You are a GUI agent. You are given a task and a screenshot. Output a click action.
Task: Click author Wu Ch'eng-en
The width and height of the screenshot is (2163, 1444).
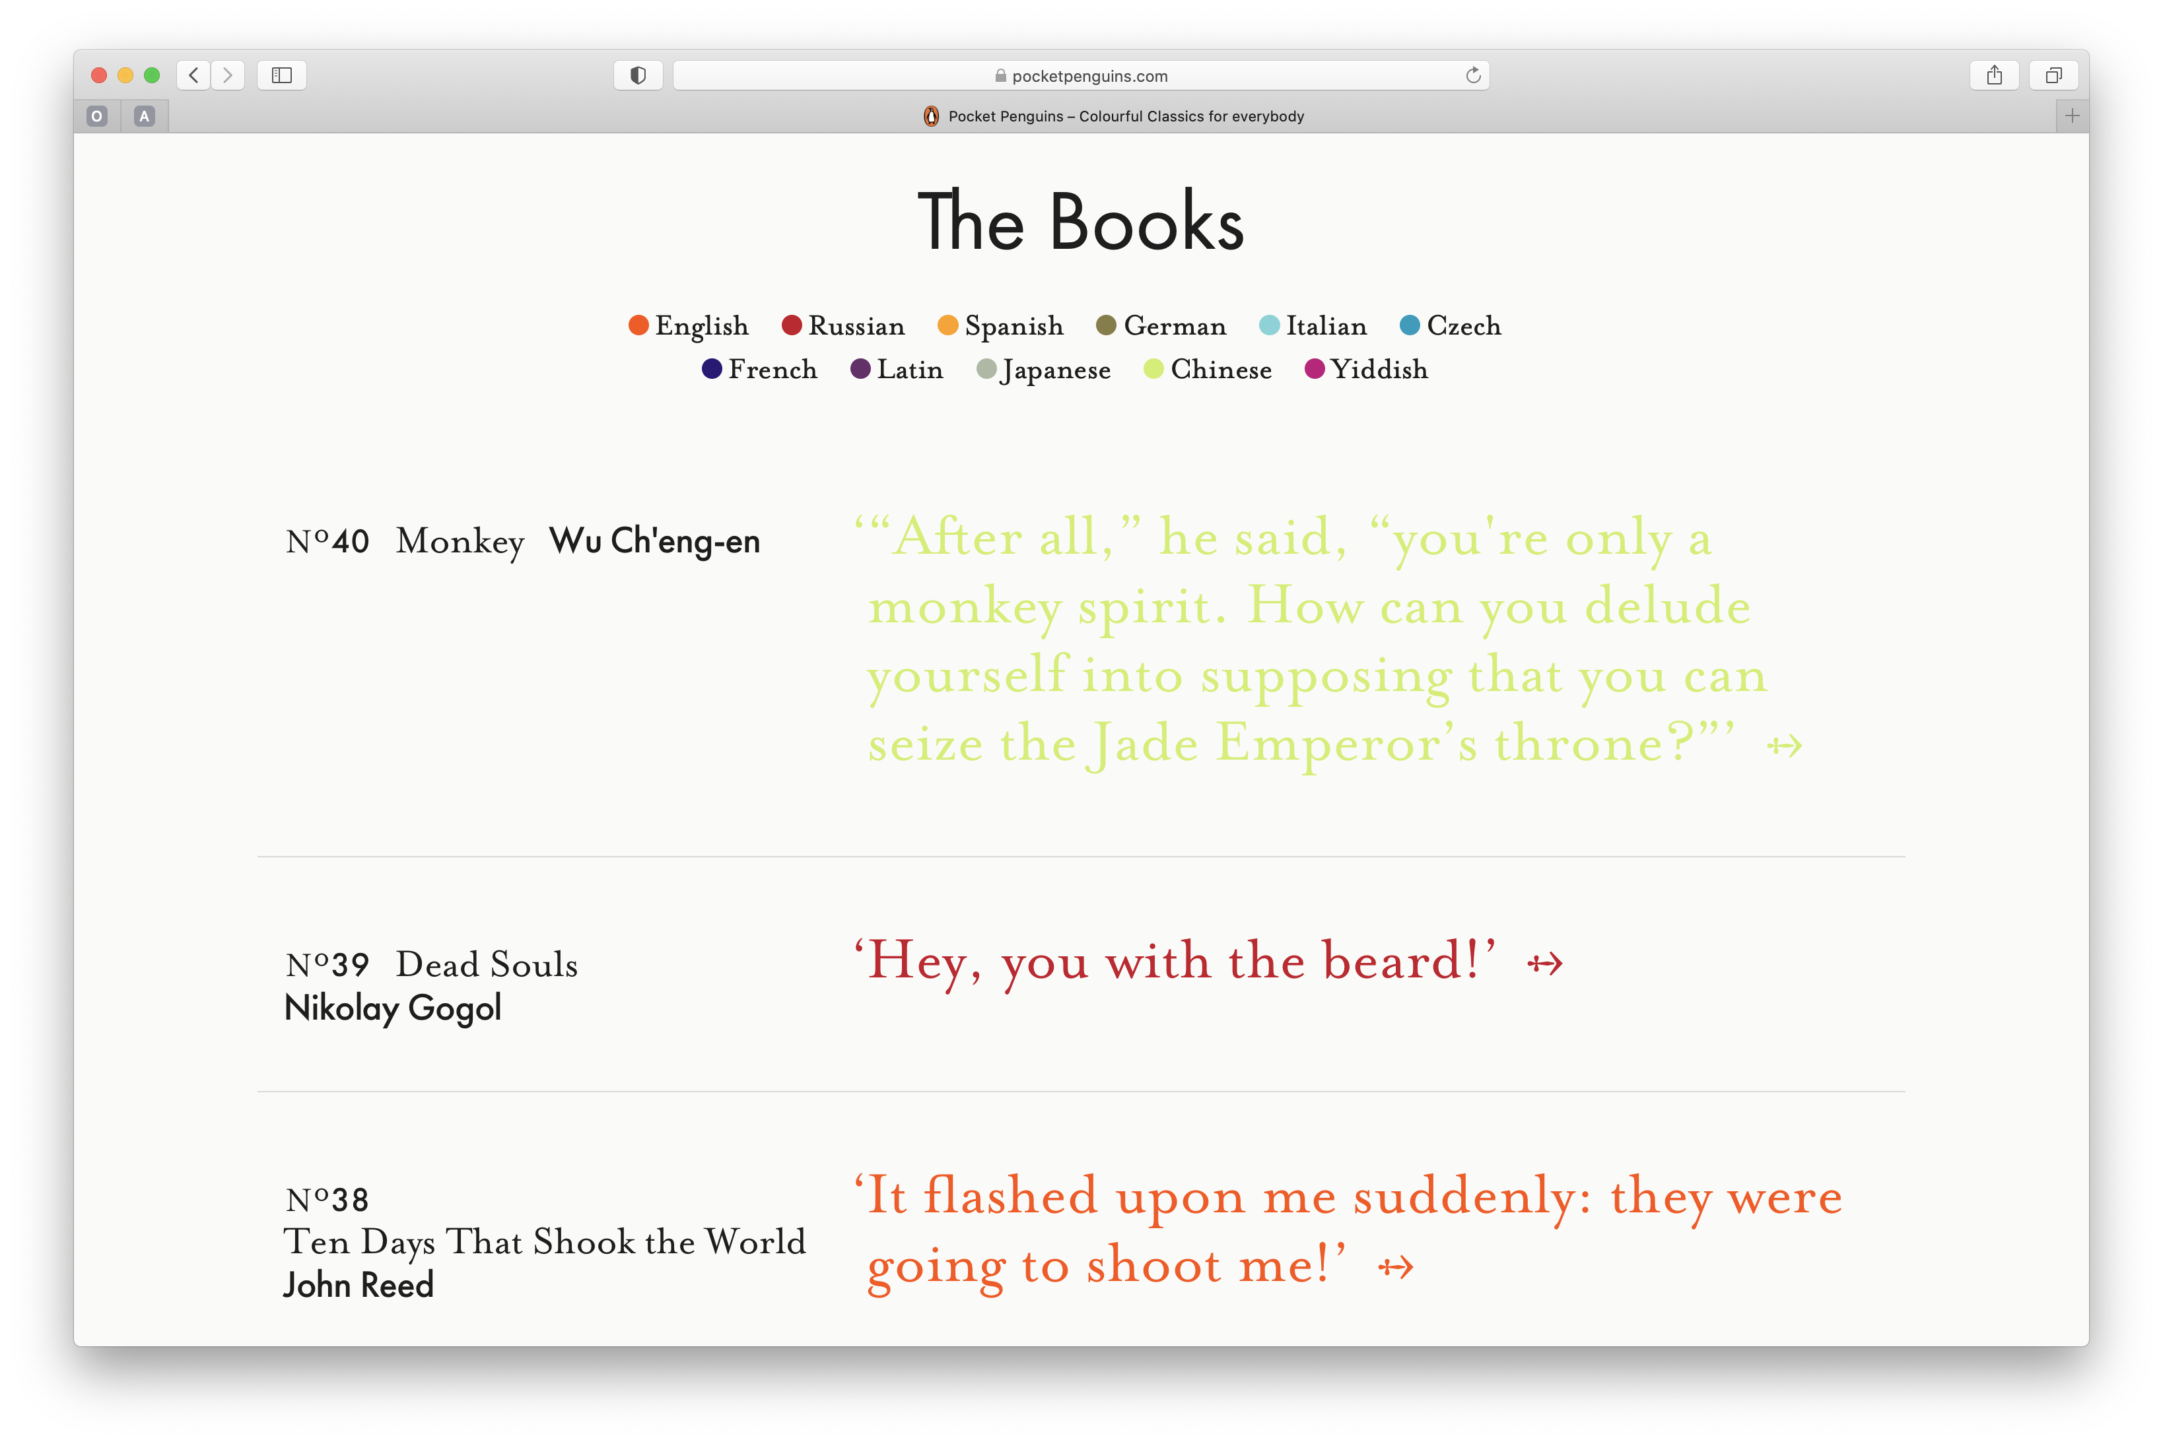pos(655,541)
